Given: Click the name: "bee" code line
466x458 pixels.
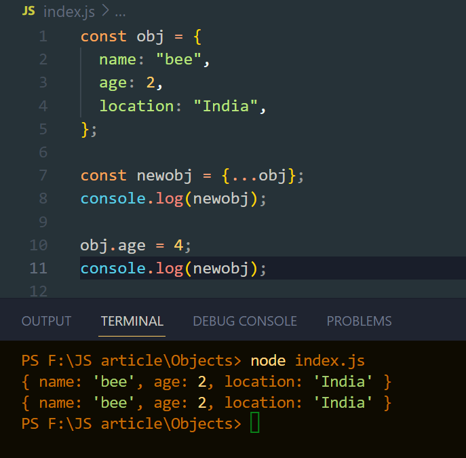Looking at the screenshot, I should pos(155,60).
